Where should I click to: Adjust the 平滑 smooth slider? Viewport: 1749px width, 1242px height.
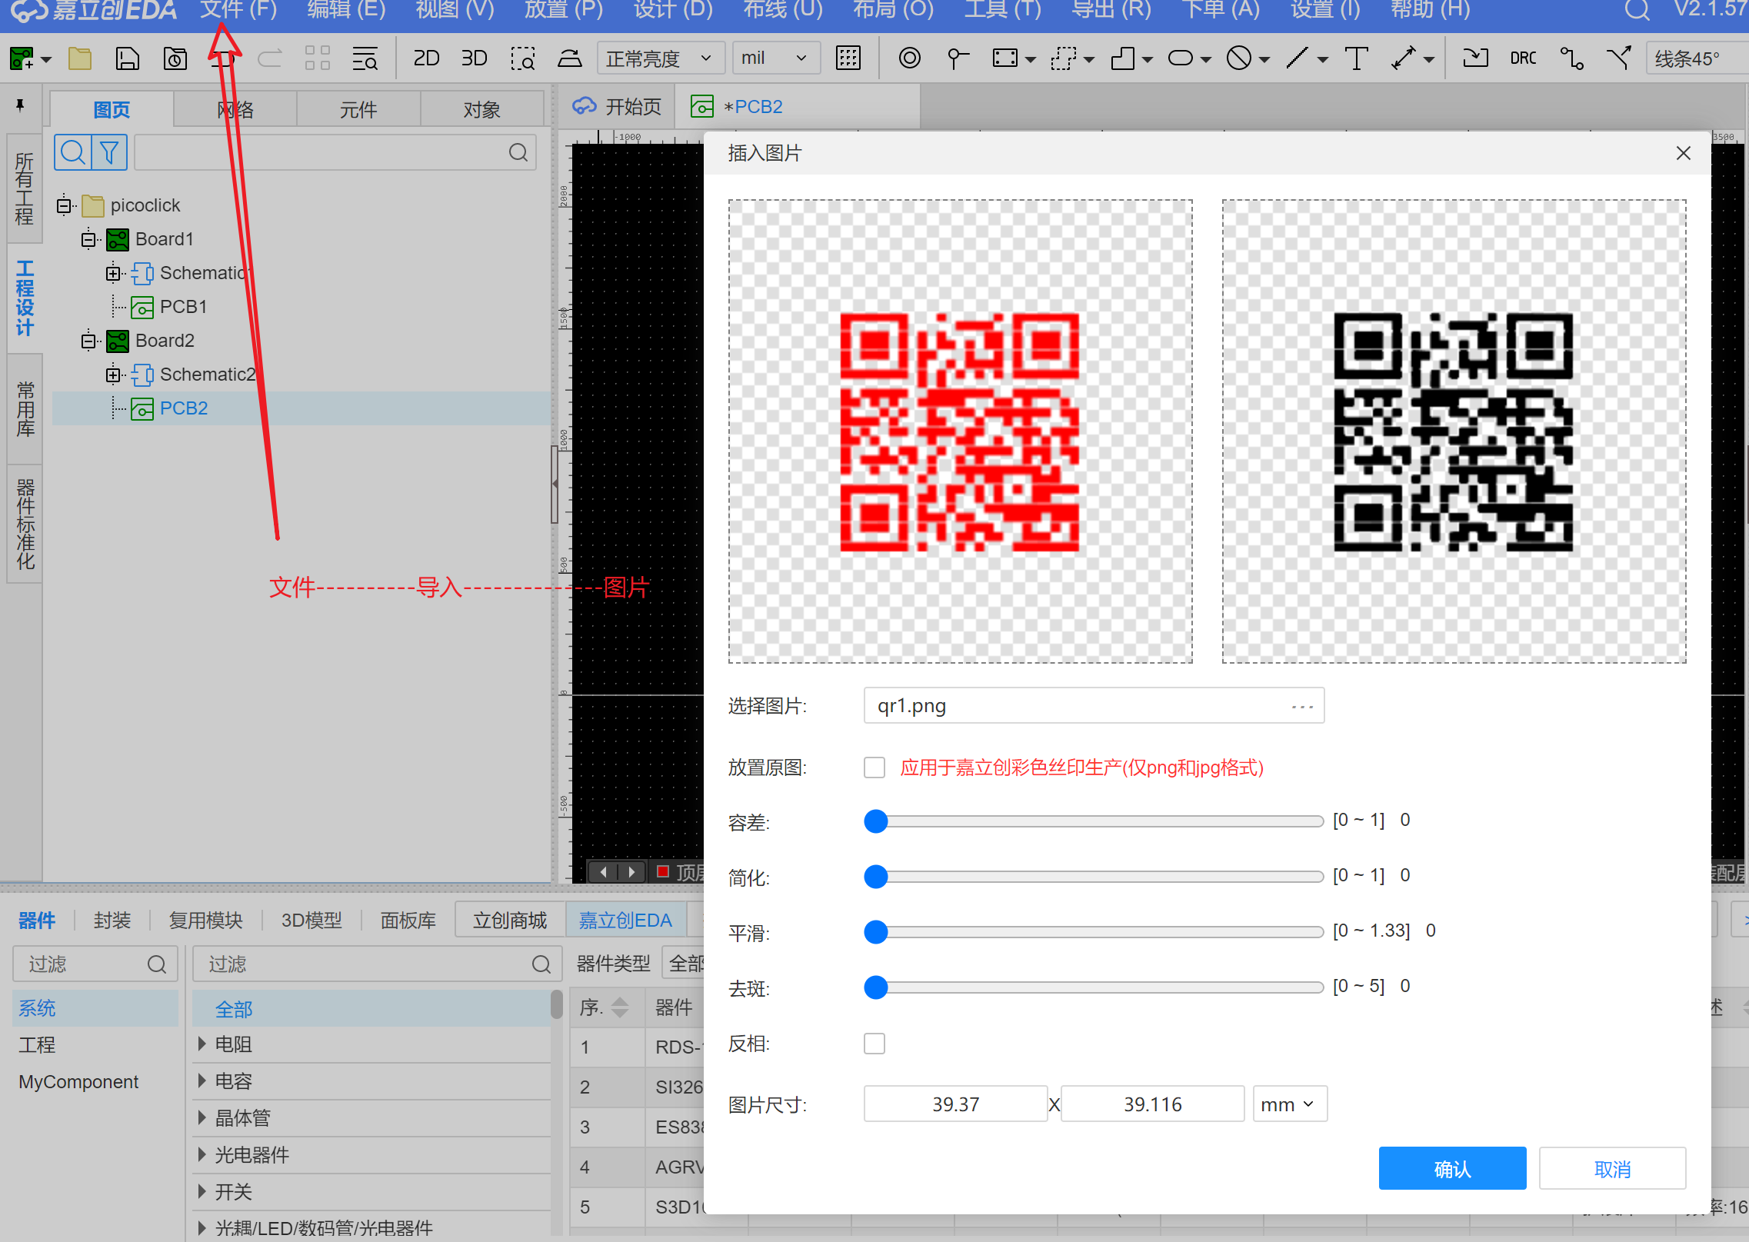point(1094,932)
